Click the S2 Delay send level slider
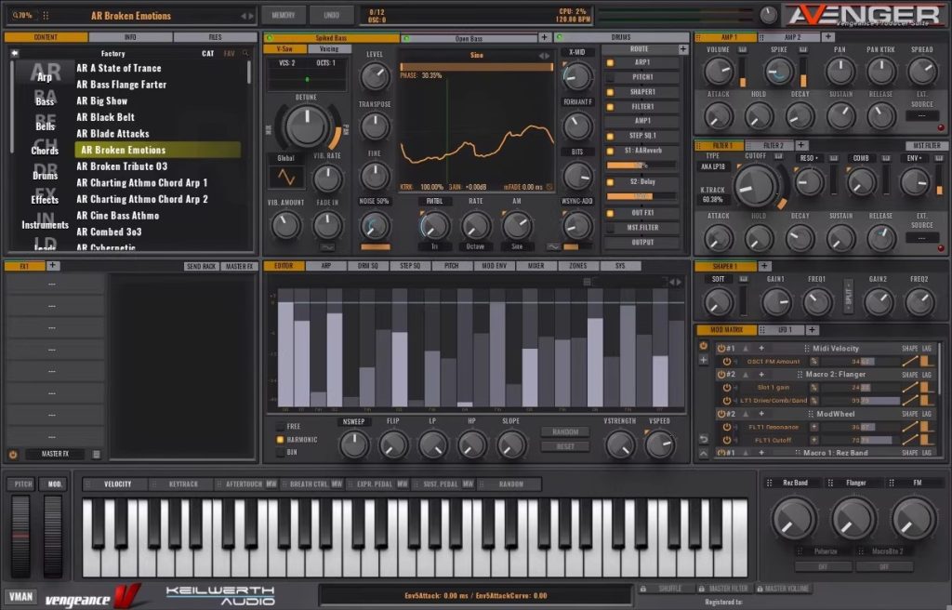Screen dimensions: 952x610 coord(641,196)
